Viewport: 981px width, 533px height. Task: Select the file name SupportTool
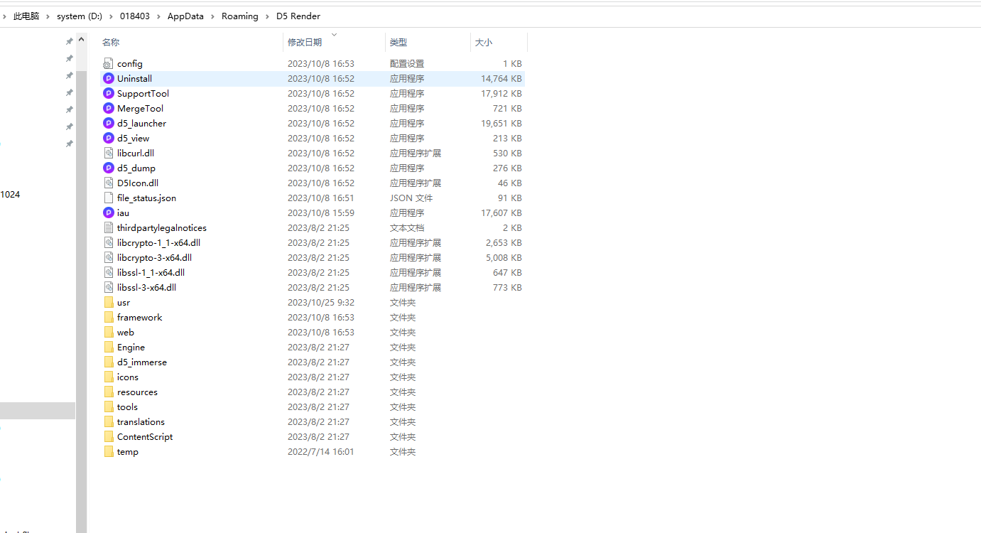point(143,94)
